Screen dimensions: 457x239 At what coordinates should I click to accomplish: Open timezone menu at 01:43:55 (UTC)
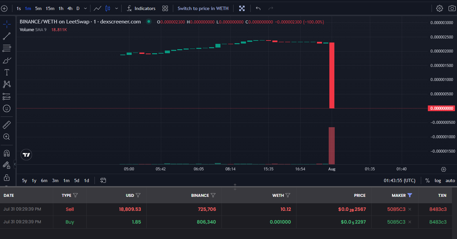(x=400, y=180)
